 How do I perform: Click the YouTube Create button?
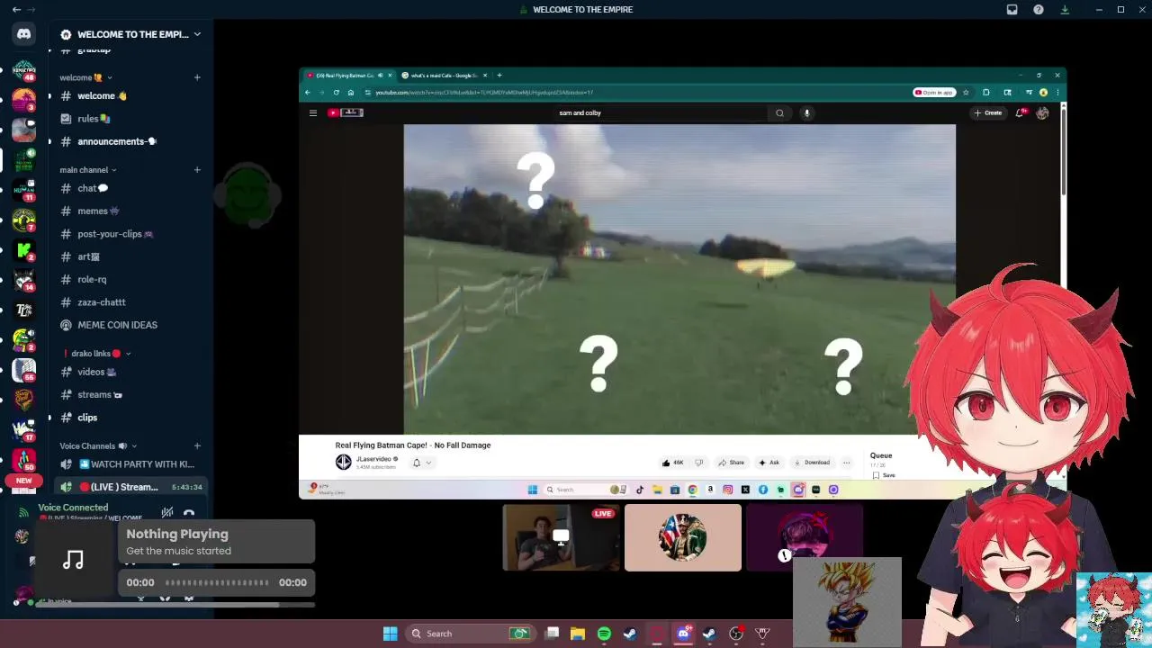tap(987, 112)
